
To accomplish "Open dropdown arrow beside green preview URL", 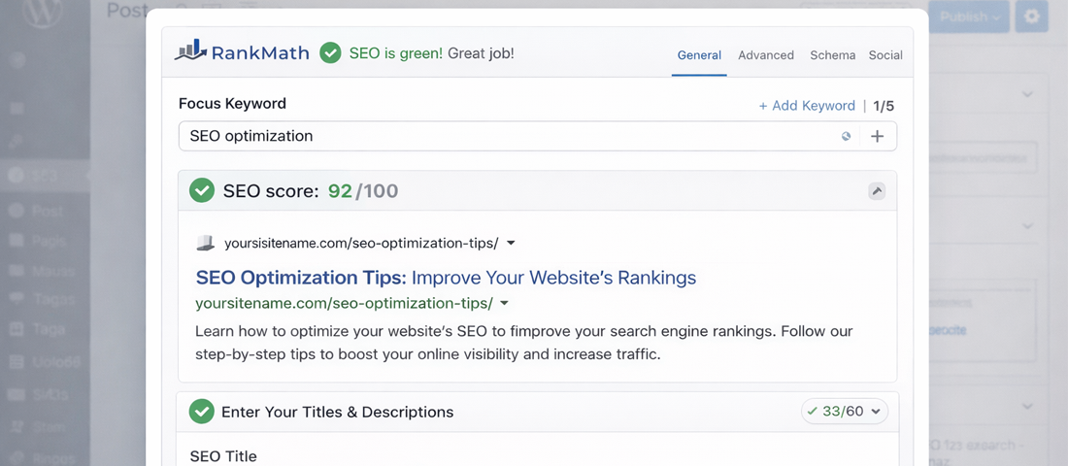I will pos(505,303).
